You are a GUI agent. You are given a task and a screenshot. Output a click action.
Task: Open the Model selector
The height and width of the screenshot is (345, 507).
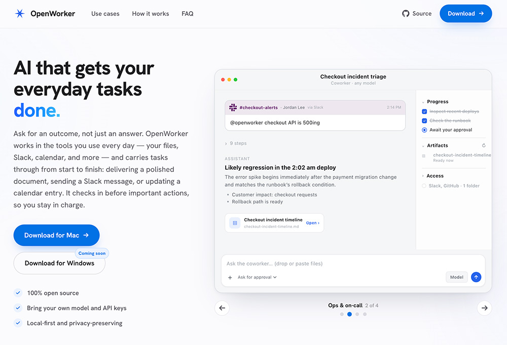click(x=457, y=277)
